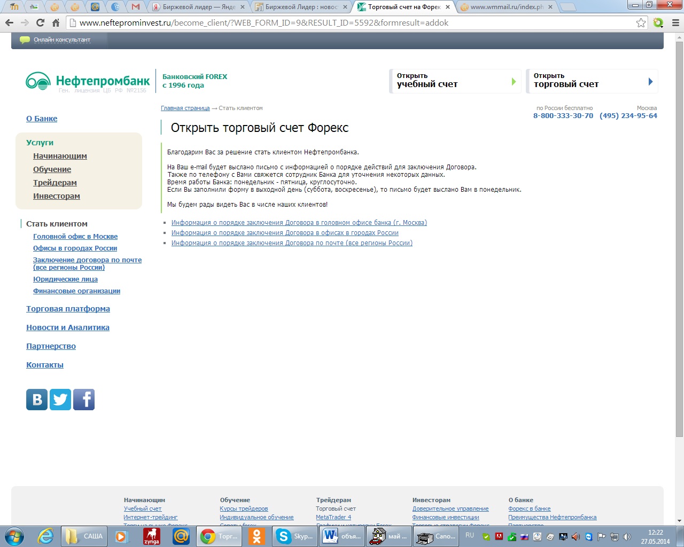Open the САША folder window in the taskbar
This screenshot has height=547, width=684.
click(83, 536)
